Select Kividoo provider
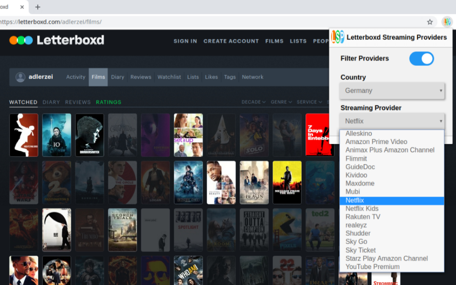Screen dimensions: 456x285 (392, 175)
